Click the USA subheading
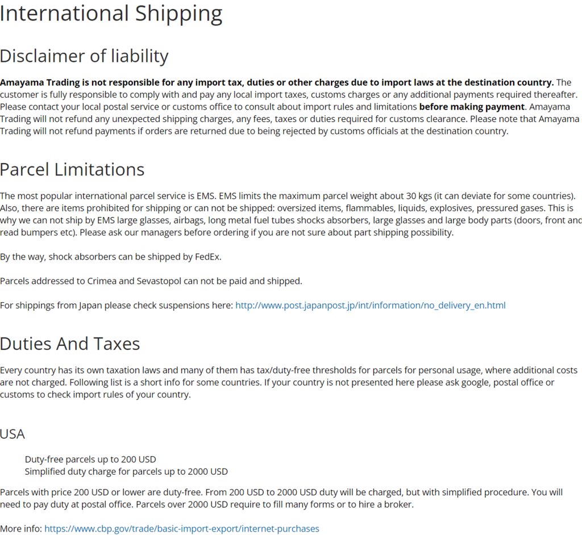Viewport: 582px width, 535px height. click(13, 434)
